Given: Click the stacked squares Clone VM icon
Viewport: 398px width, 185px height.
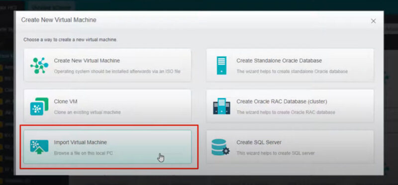Looking at the screenshot, I should pos(39,106).
